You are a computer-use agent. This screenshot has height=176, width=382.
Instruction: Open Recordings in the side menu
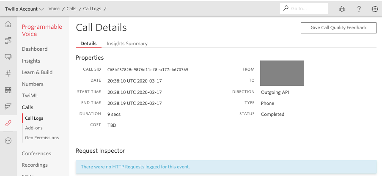35,165
